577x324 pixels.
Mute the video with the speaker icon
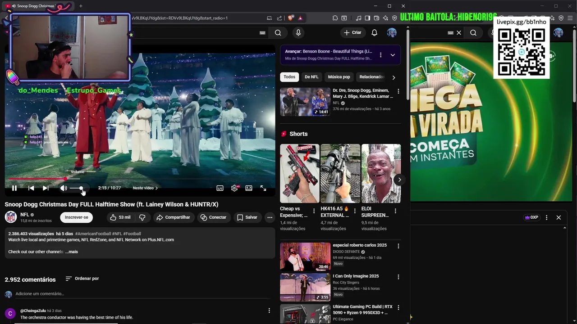tap(64, 188)
